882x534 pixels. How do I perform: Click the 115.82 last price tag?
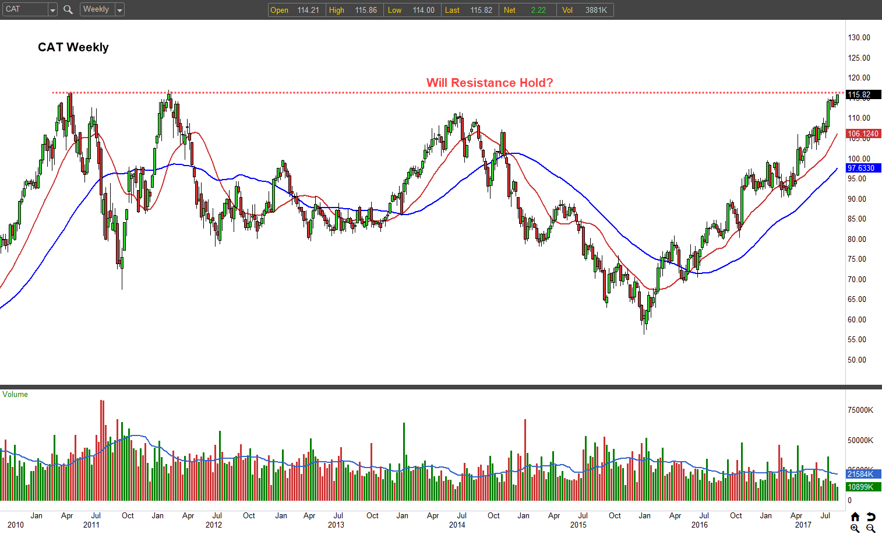[x=863, y=94]
